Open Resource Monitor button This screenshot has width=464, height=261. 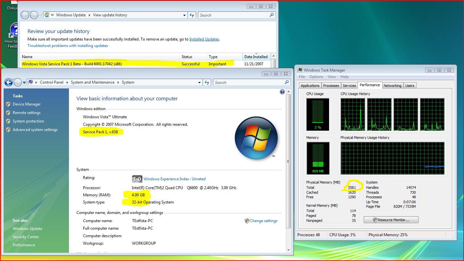pyautogui.click(x=391, y=220)
